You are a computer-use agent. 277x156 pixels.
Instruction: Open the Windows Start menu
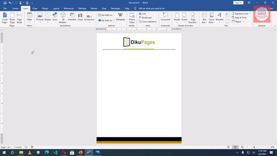tap(4, 153)
